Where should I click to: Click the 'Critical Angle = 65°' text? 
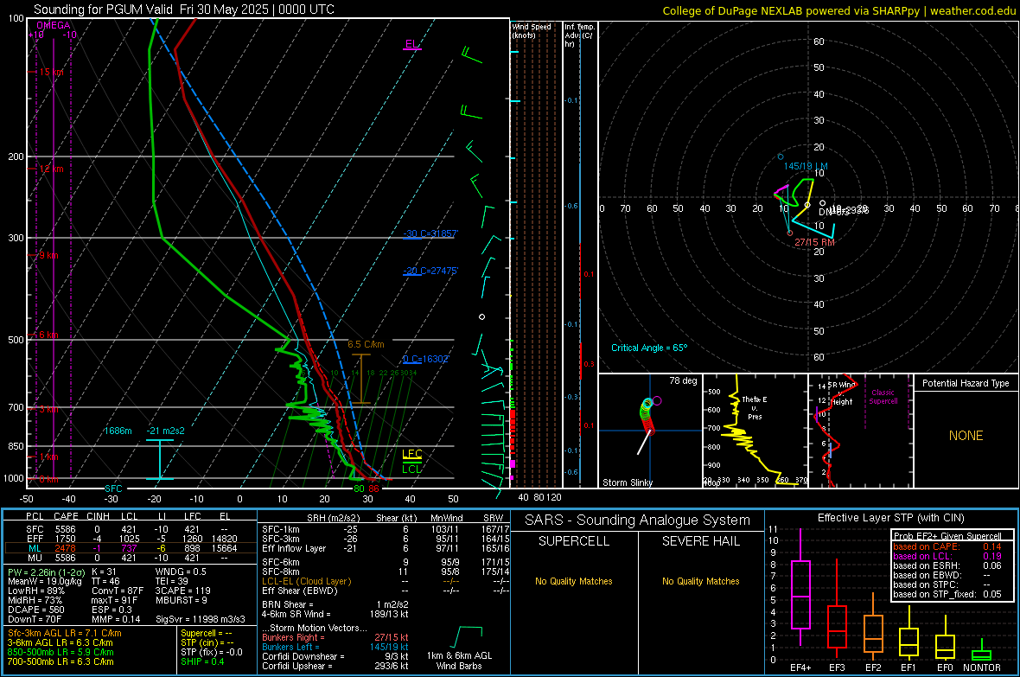[649, 348]
